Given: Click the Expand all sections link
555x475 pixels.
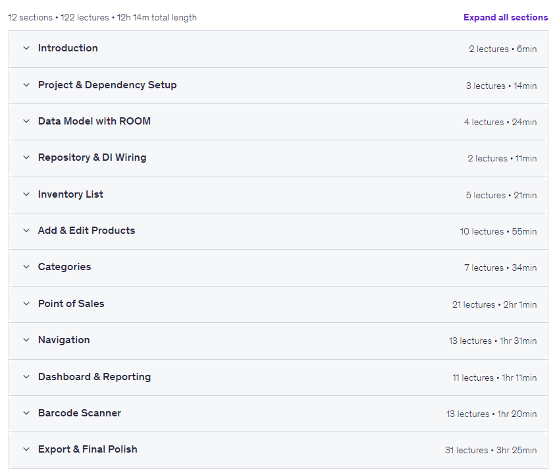Looking at the screenshot, I should point(506,17).
